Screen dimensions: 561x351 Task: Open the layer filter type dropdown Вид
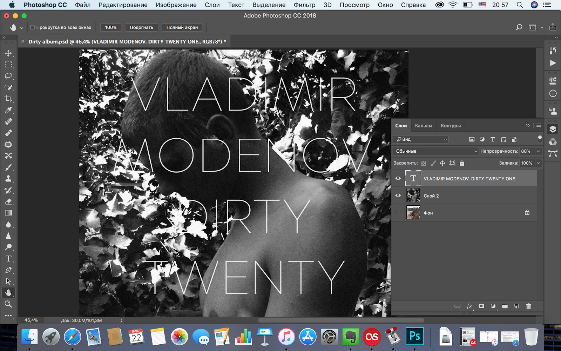(x=421, y=139)
